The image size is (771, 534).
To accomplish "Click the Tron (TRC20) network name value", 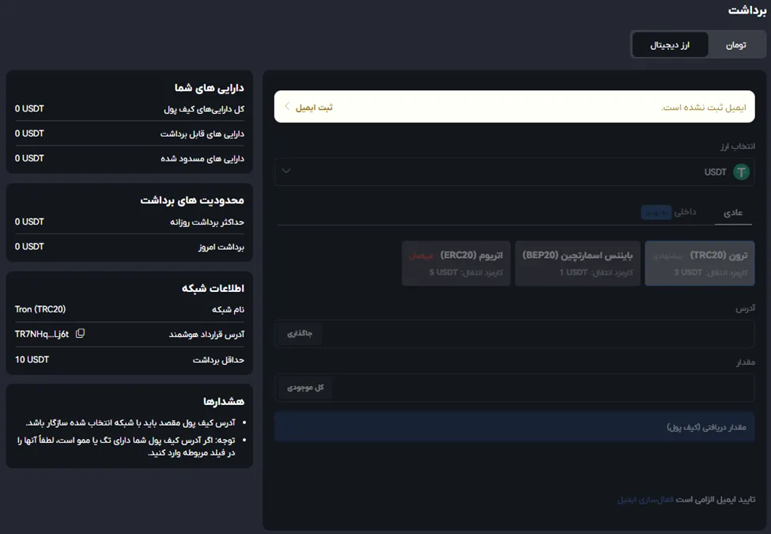I will click(40, 309).
